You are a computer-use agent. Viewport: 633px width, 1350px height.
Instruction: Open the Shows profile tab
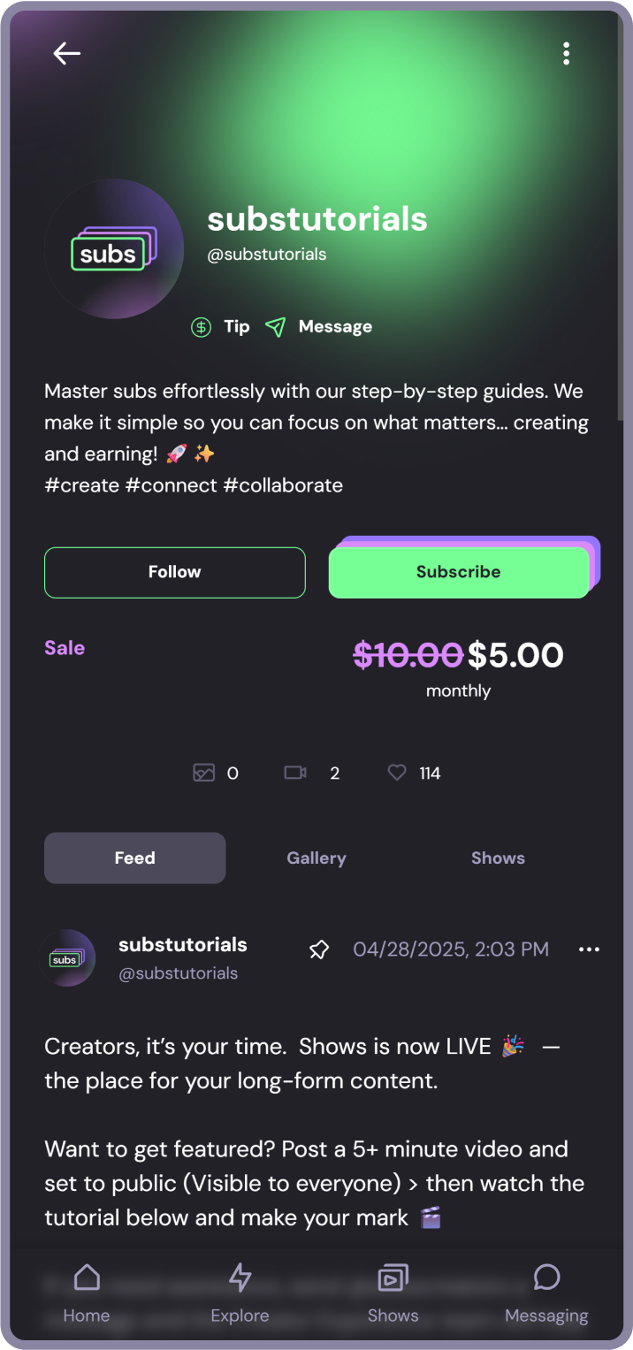pyautogui.click(x=498, y=858)
